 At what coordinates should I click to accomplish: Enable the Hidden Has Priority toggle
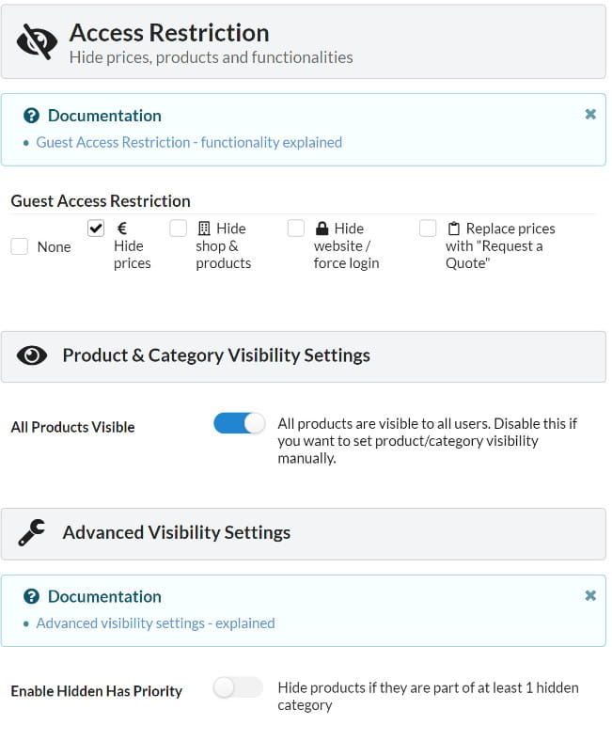pos(238,687)
